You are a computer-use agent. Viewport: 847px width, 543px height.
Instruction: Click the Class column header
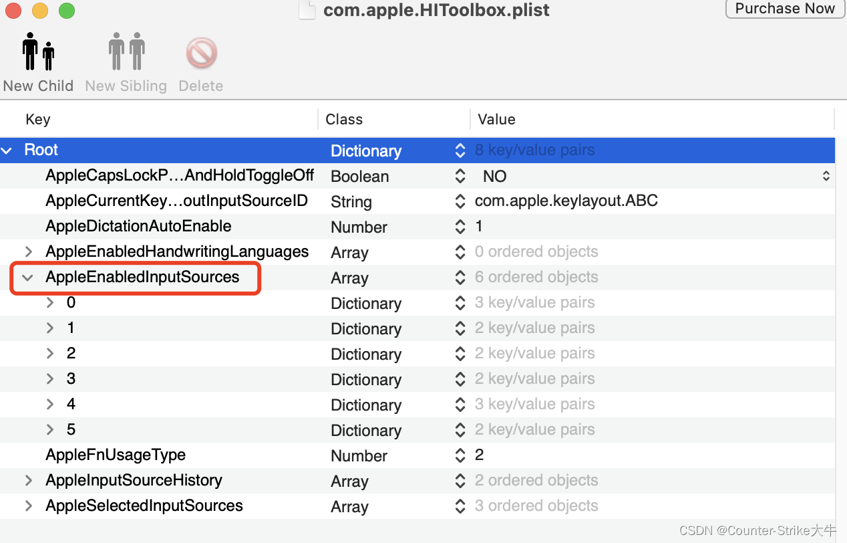(x=344, y=120)
